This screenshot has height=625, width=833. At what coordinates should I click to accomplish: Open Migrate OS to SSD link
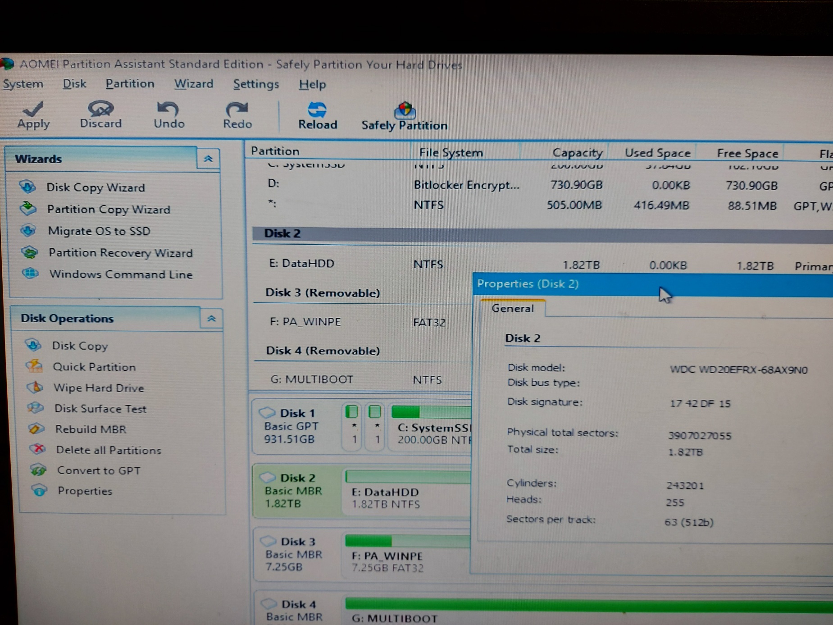99,231
